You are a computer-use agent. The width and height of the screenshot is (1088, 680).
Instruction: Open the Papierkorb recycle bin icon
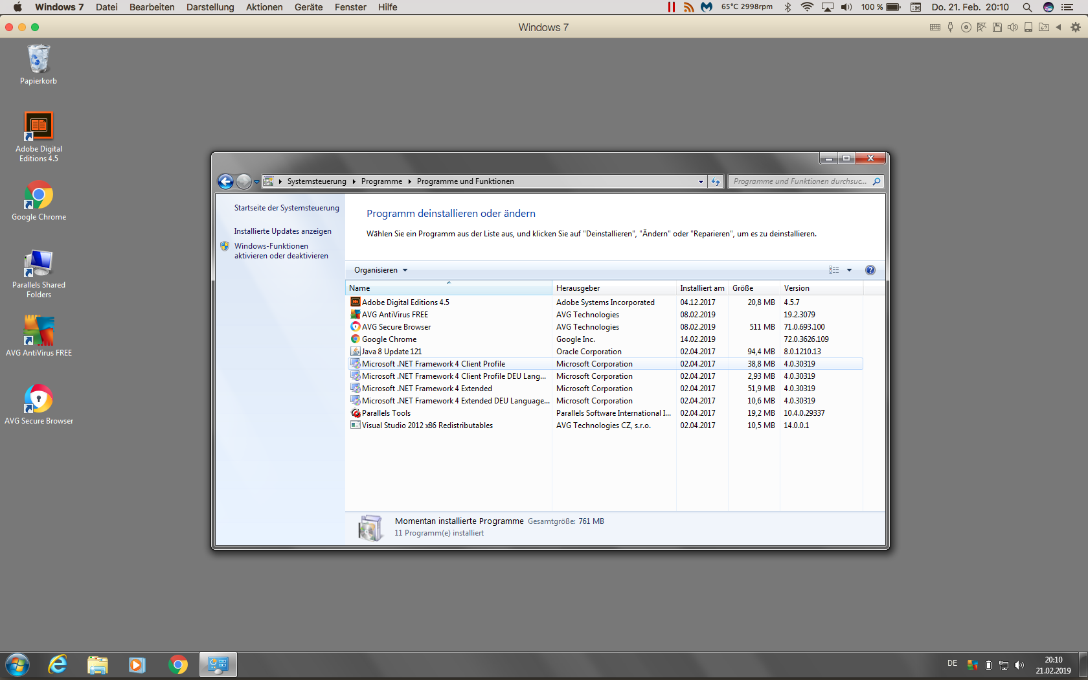(x=38, y=64)
